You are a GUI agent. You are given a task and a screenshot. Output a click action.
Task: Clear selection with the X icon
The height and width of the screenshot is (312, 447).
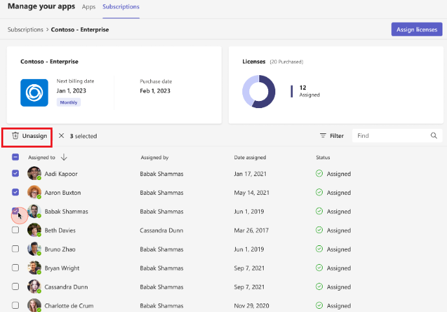61,136
